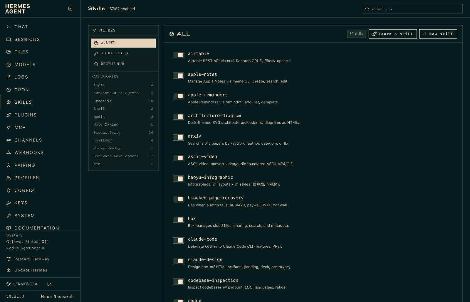Click the Profiles people icon
Screen dimensions: 470x302
click(9, 178)
